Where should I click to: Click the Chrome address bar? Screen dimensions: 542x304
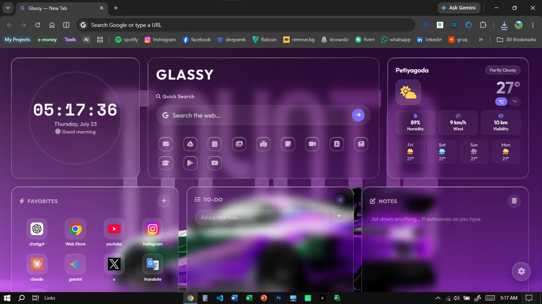pos(246,25)
